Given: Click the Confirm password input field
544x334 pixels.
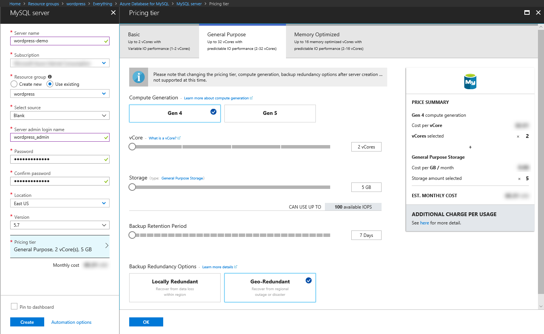Looking at the screenshot, I should click(x=60, y=181).
